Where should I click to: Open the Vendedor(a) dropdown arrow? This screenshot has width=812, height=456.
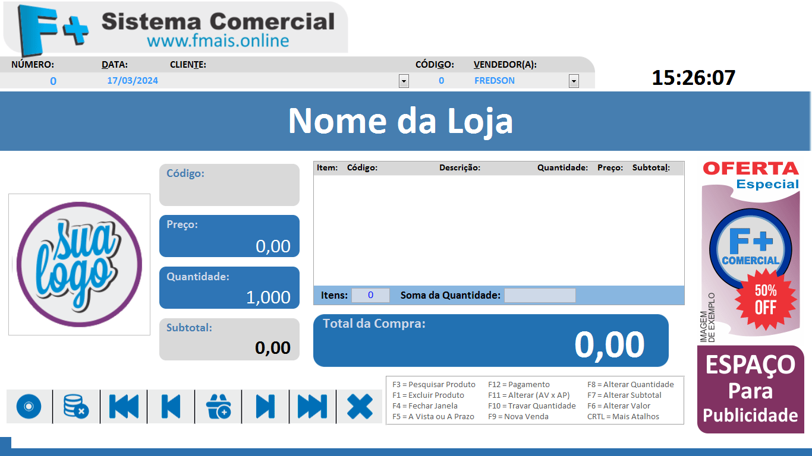(574, 81)
